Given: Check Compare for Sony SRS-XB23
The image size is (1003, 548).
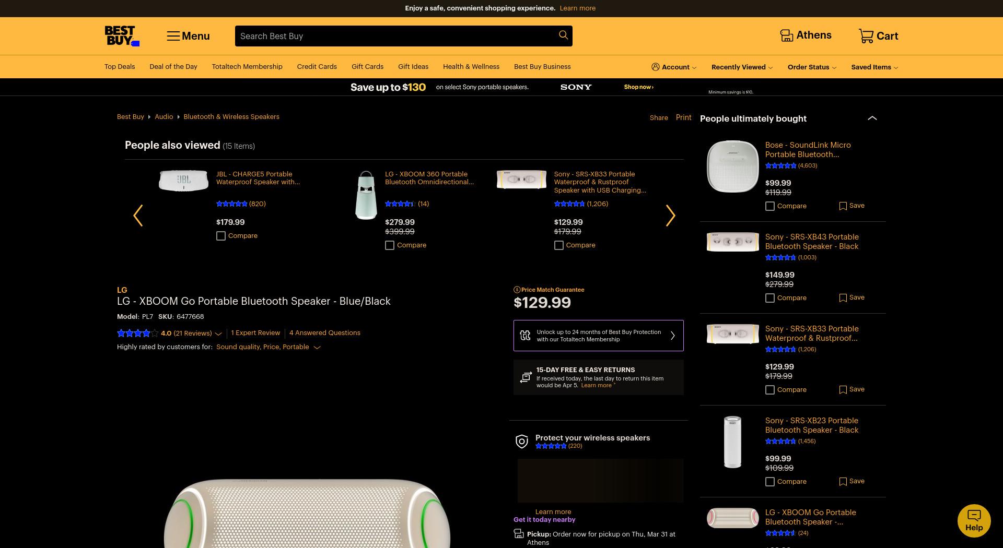Looking at the screenshot, I should (770, 482).
